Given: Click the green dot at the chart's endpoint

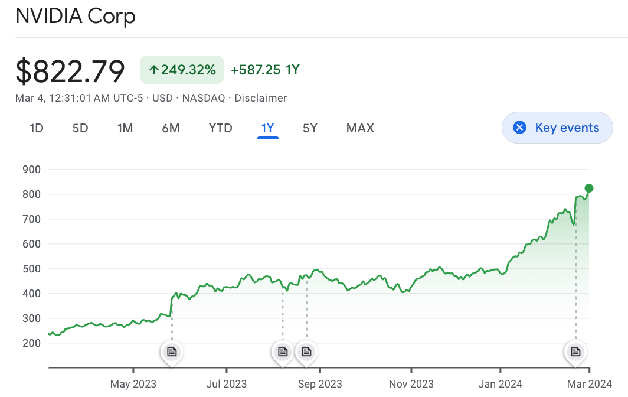Looking at the screenshot, I should coord(588,188).
